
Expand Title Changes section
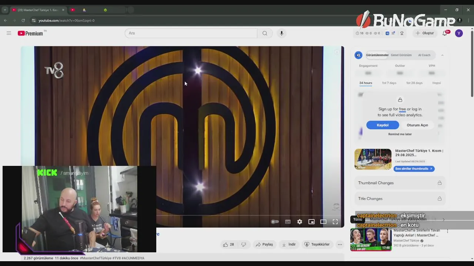tap(400, 199)
